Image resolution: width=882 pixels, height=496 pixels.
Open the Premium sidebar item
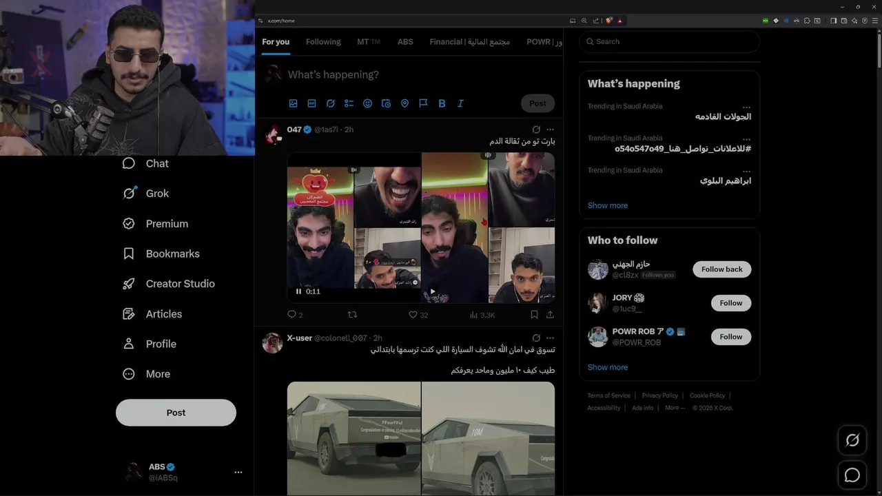tap(155, 224)
